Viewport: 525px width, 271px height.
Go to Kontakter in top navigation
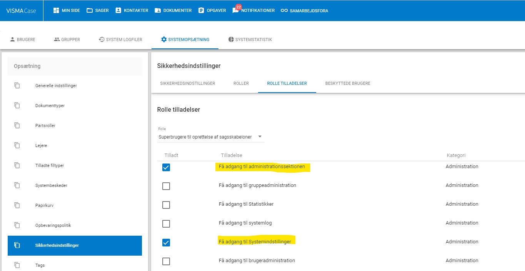coord(132,10)
